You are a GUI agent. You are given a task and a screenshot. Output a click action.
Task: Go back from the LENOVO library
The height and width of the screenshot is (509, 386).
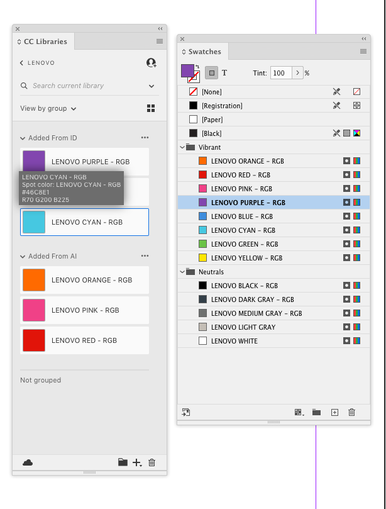coord(23,63)
